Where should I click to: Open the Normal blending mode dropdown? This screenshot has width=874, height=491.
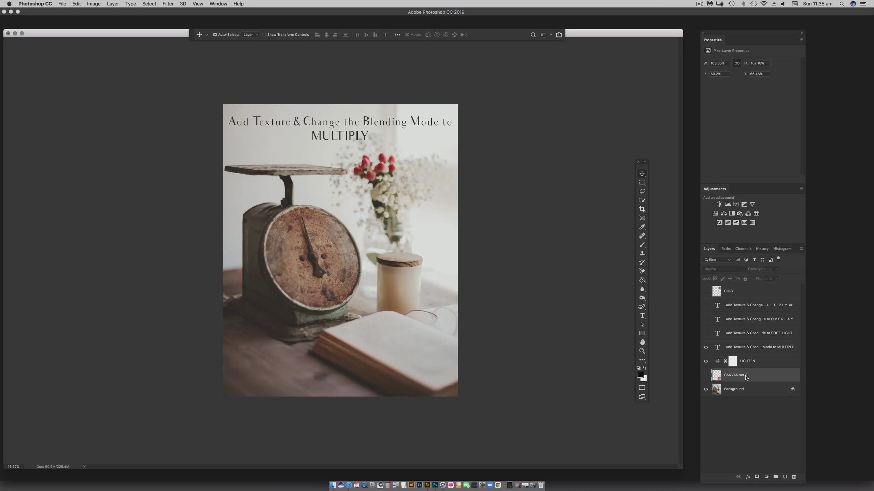724,269
